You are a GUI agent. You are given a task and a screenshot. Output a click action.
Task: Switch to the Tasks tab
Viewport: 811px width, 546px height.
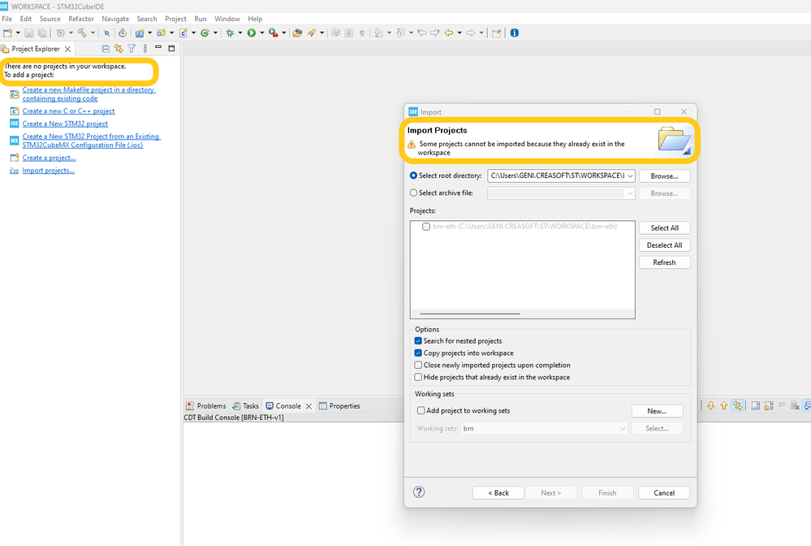point(245,405)
